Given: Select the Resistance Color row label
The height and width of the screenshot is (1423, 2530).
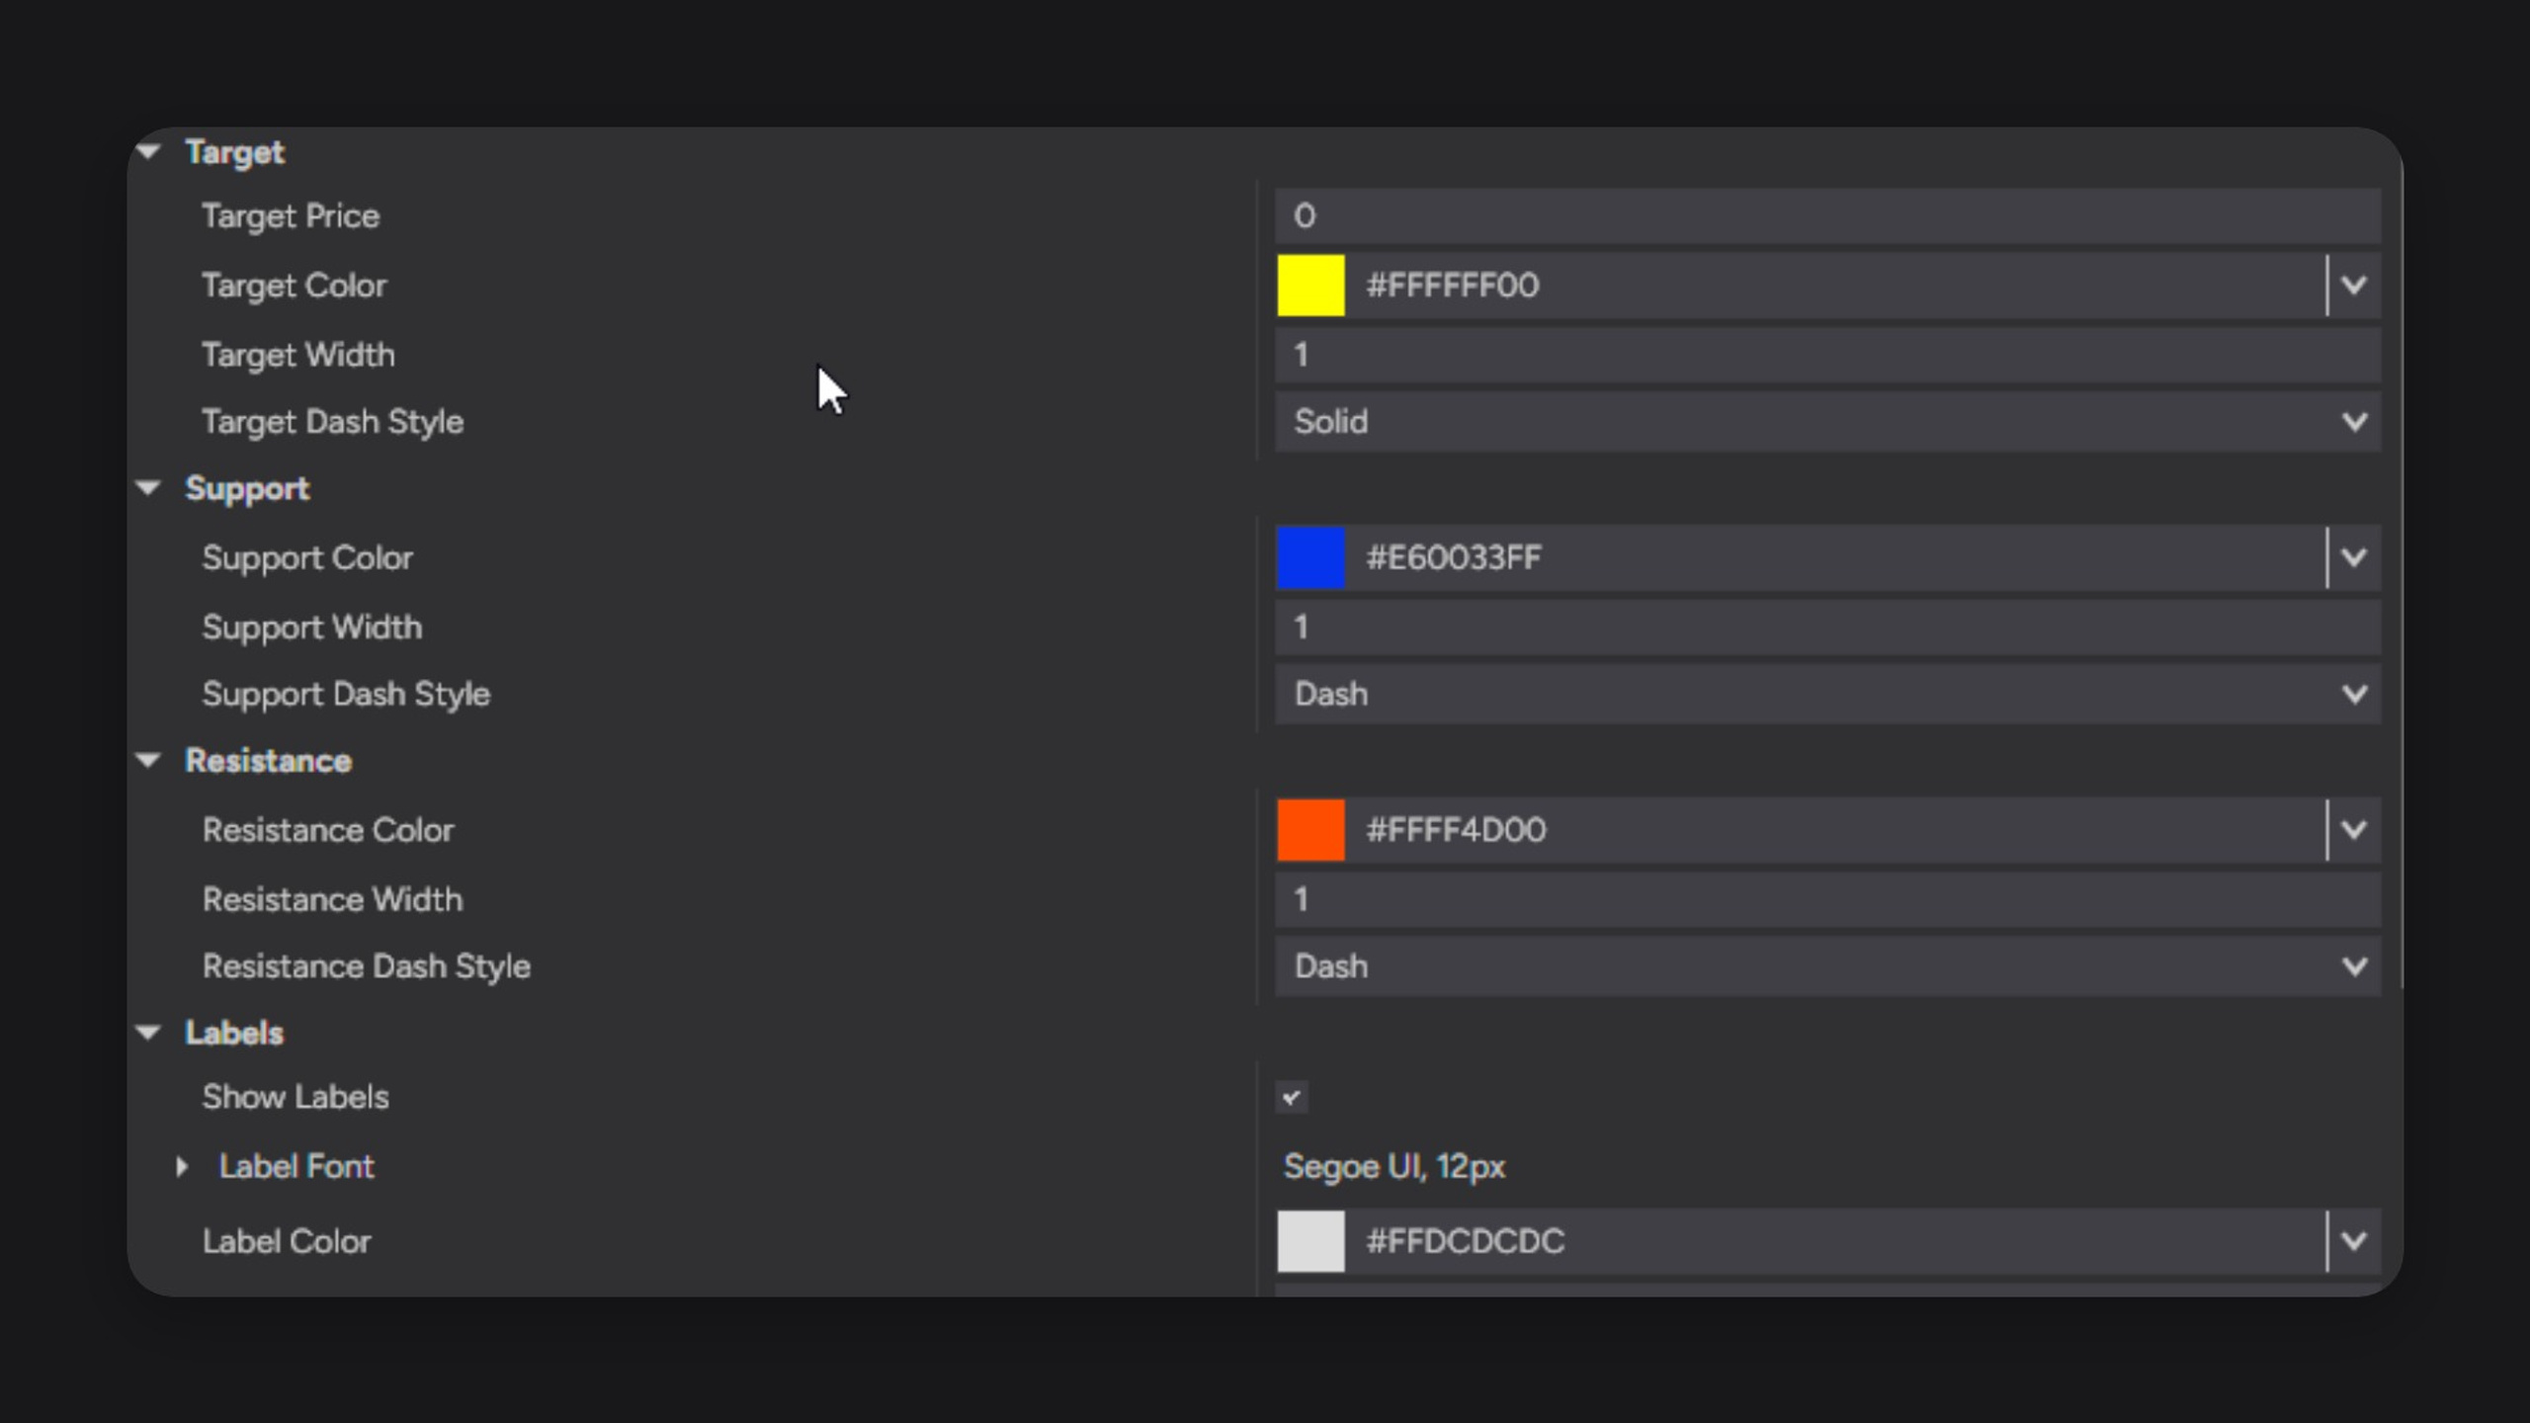Looking at the screenshot, I should [328, 830].
